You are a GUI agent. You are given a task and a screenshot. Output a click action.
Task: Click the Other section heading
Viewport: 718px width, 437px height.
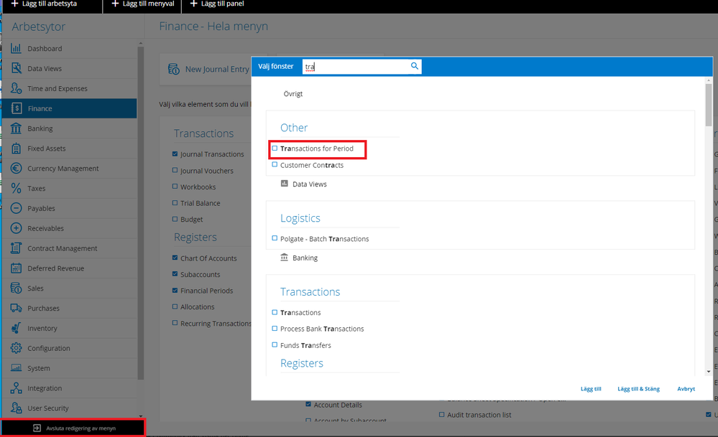click(x=294, y=128)
